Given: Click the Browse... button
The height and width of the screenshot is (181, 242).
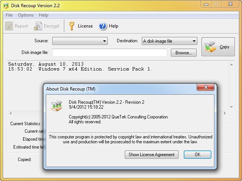Looking at the screenshot, I should click(184, 53).
